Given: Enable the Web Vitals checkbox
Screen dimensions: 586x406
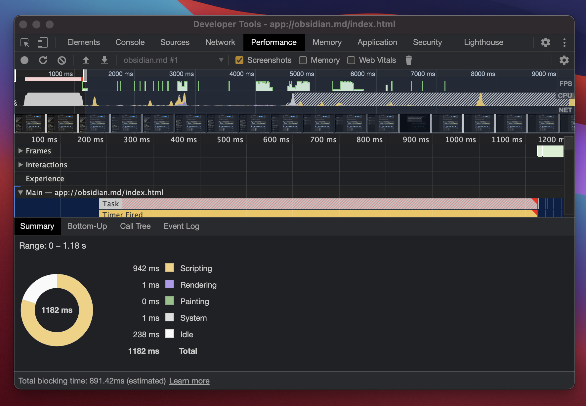Looking at the screenshot, I should click(351, 60).
